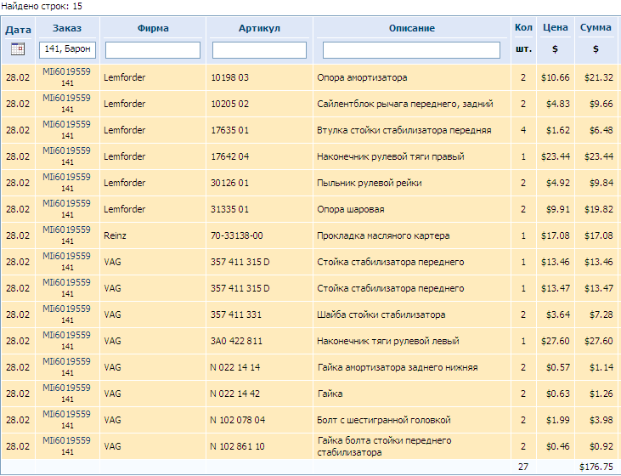Select article 31335 01
The image size is (621, 476).
pos(229,209)
